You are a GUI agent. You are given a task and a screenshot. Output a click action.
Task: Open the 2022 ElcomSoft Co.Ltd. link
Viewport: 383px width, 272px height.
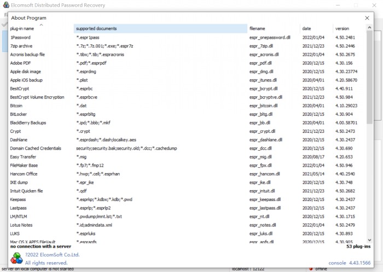click(53, 255)
